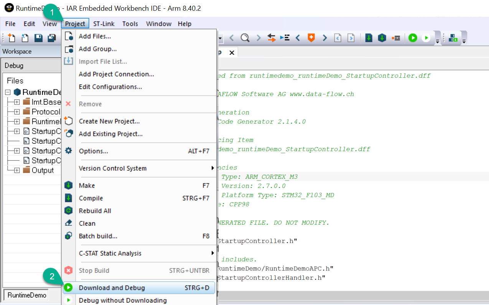Click the Toggle Breakpoint toolbar icon

click(x=396, y=38)
